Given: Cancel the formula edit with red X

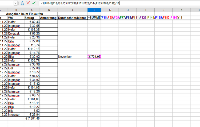Looking at the screenshot, I should click(28, 3).
